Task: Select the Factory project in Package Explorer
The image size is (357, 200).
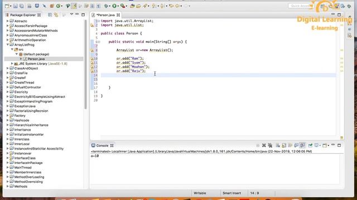Action: coord(20,116)
